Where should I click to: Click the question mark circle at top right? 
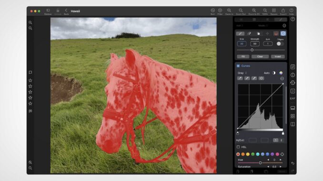click(x=293, y=19)
